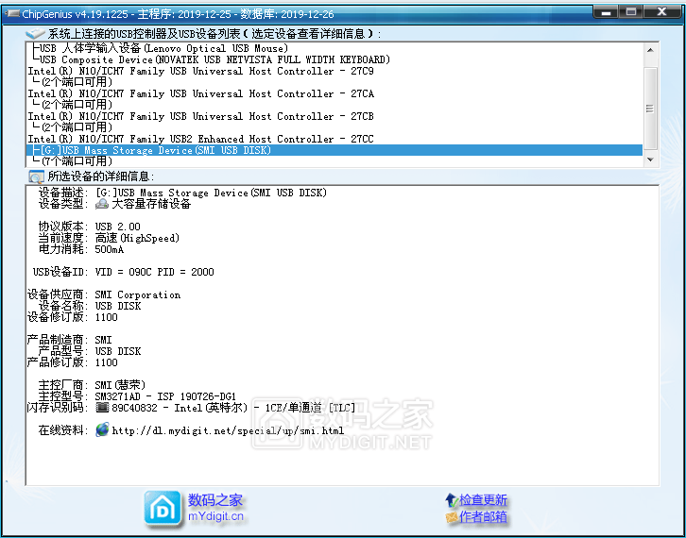Click the device list scroll down arrow
Image resolution: width=686 pixels, height=538 pixels.
click(x=650, y=160)
